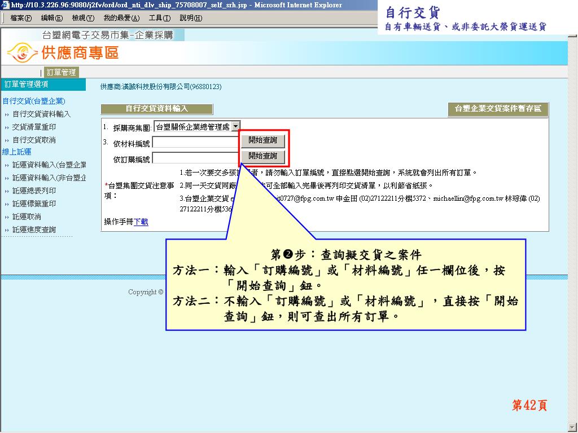Open the 工具(T) menu

[160, 17]
